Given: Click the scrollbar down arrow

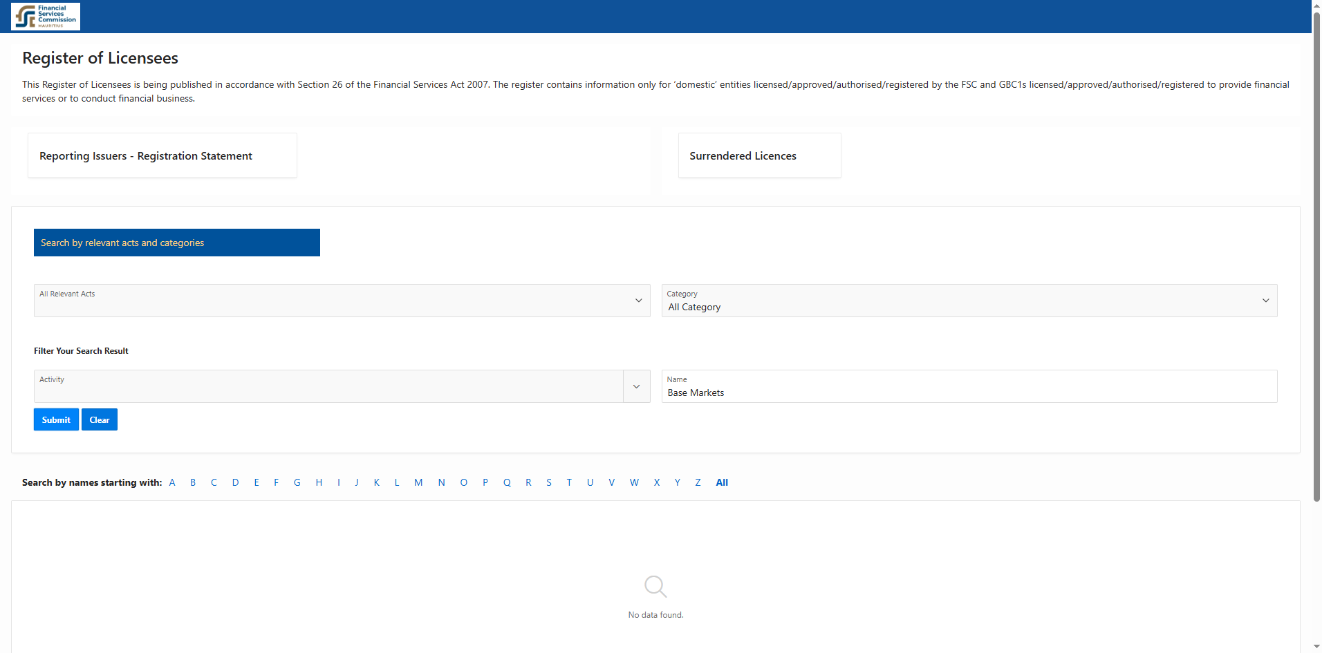Looking at the screenshot, I should point(1316,647).
